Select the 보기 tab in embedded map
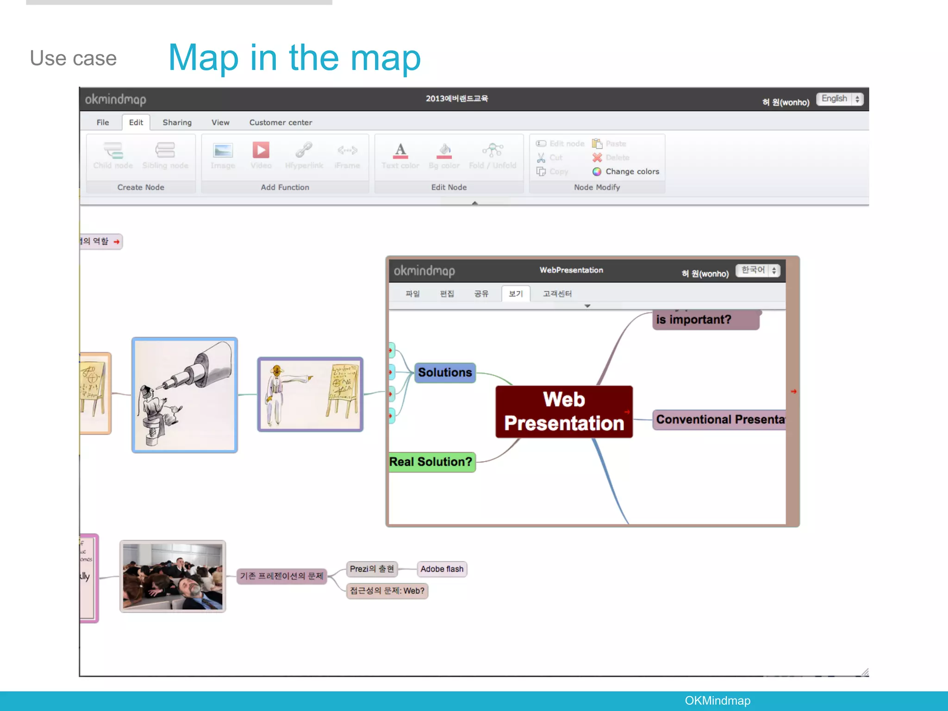Screen dimensions: 948x711 tap(516, 293)
